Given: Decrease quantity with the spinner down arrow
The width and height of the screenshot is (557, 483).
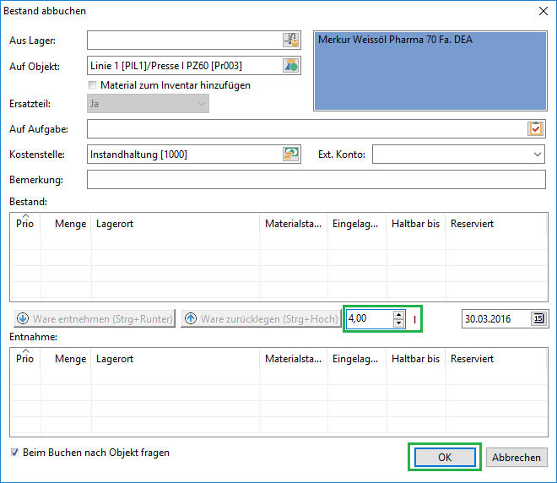Looking at the screenshot, I should tap(398, 323).
